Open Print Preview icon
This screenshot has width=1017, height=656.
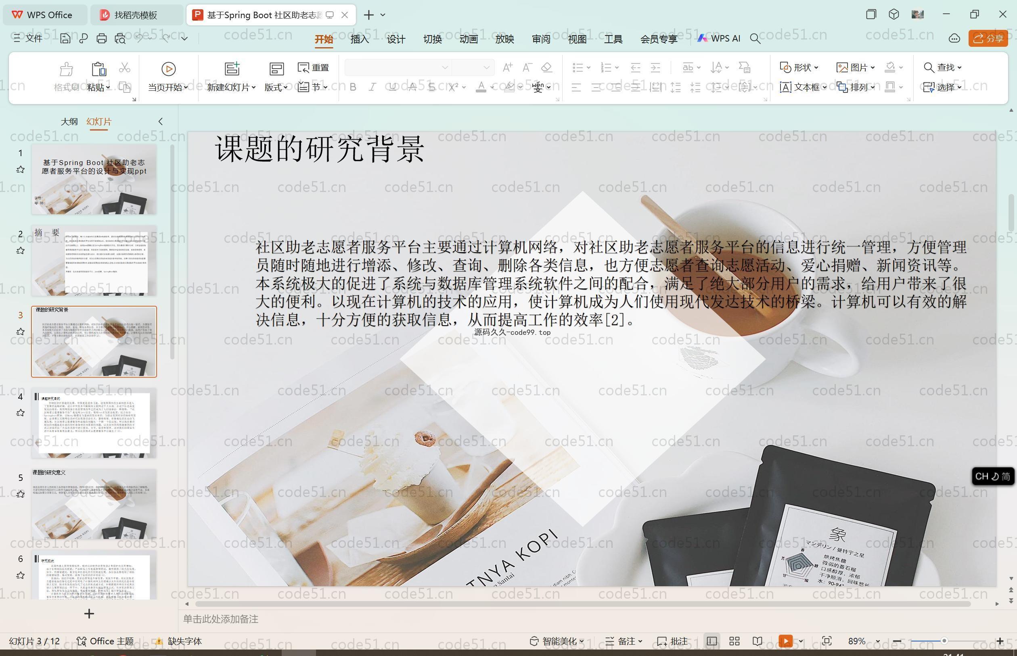(x=120, y=39)
